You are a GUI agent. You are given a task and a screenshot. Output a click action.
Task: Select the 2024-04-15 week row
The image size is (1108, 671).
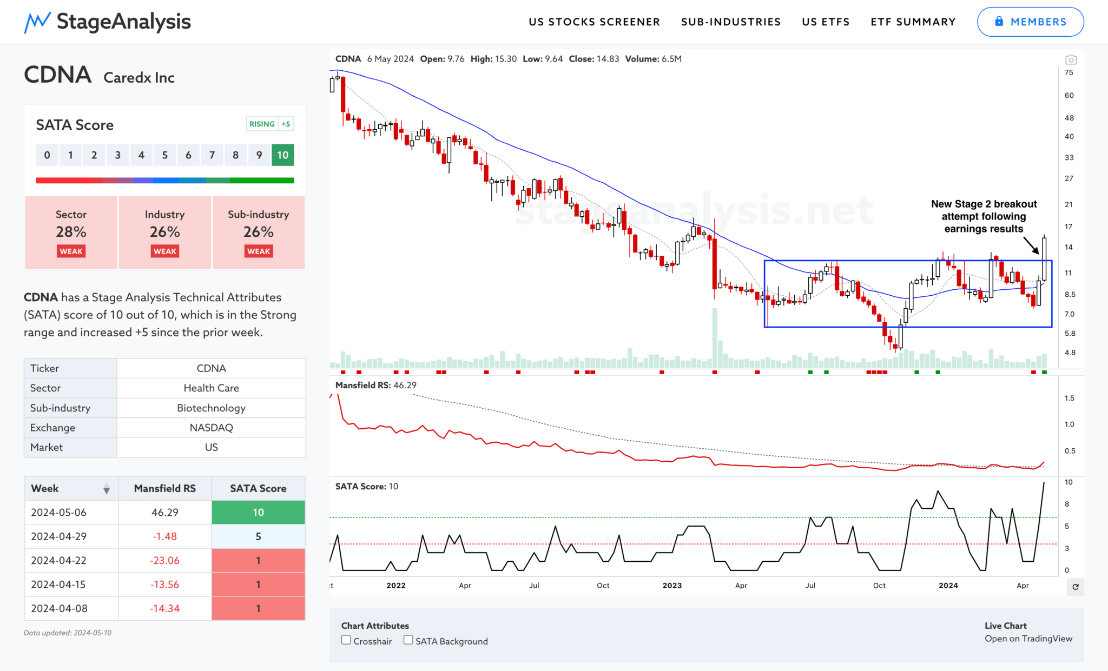click(164, 584)
